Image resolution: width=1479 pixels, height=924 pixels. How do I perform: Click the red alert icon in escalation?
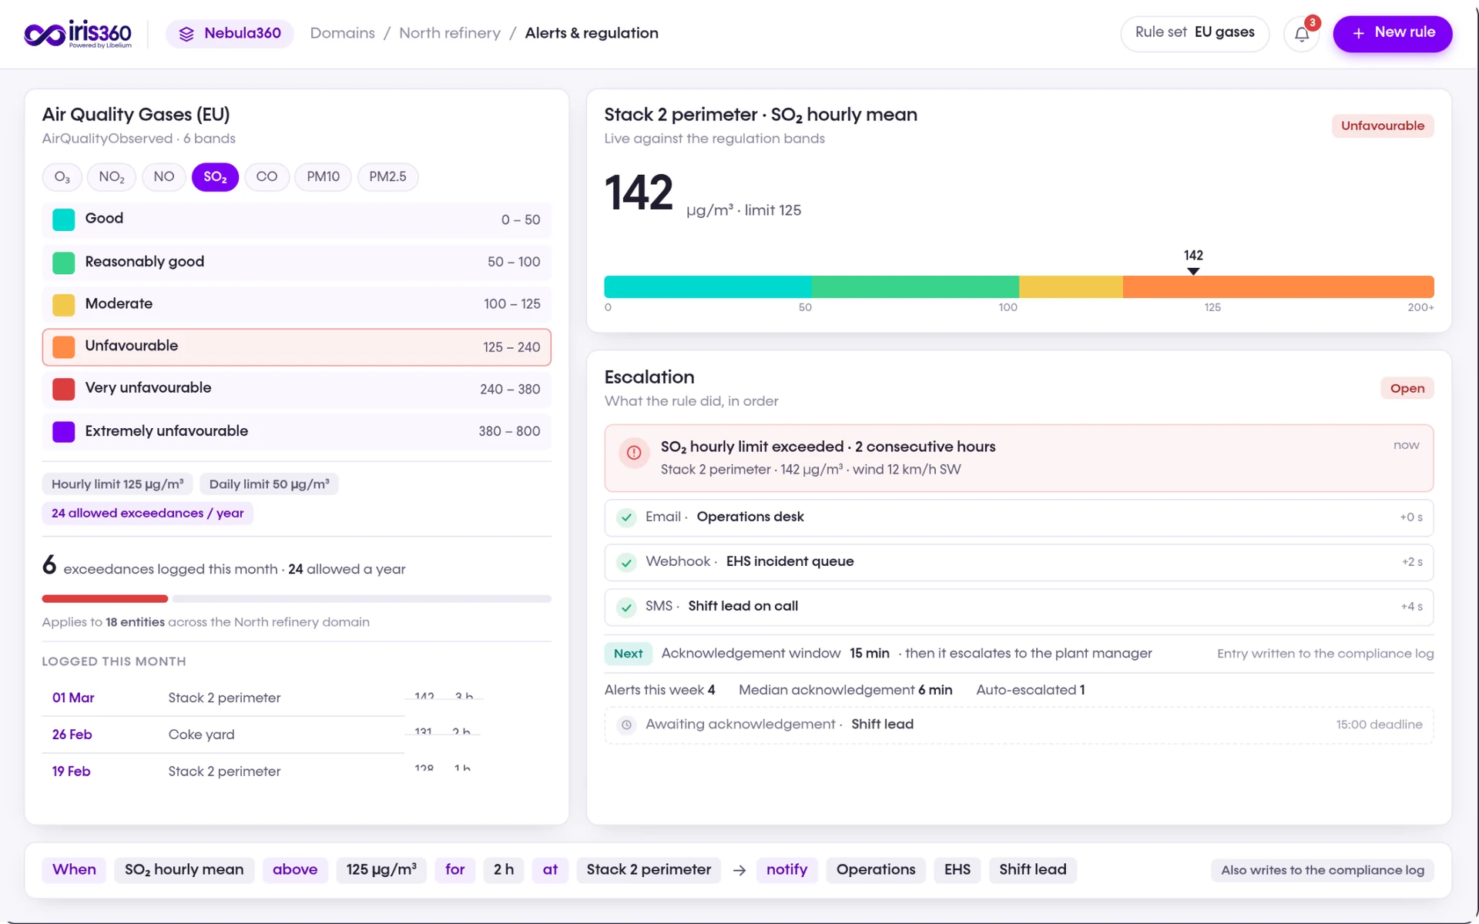pyautogui.click(x=633, y=453)
